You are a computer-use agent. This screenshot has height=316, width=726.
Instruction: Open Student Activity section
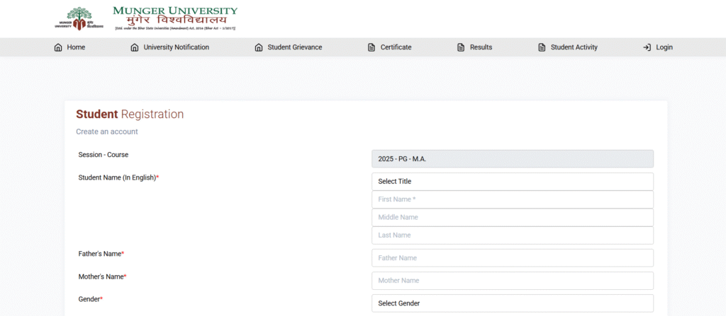click(x=574, y=47)
